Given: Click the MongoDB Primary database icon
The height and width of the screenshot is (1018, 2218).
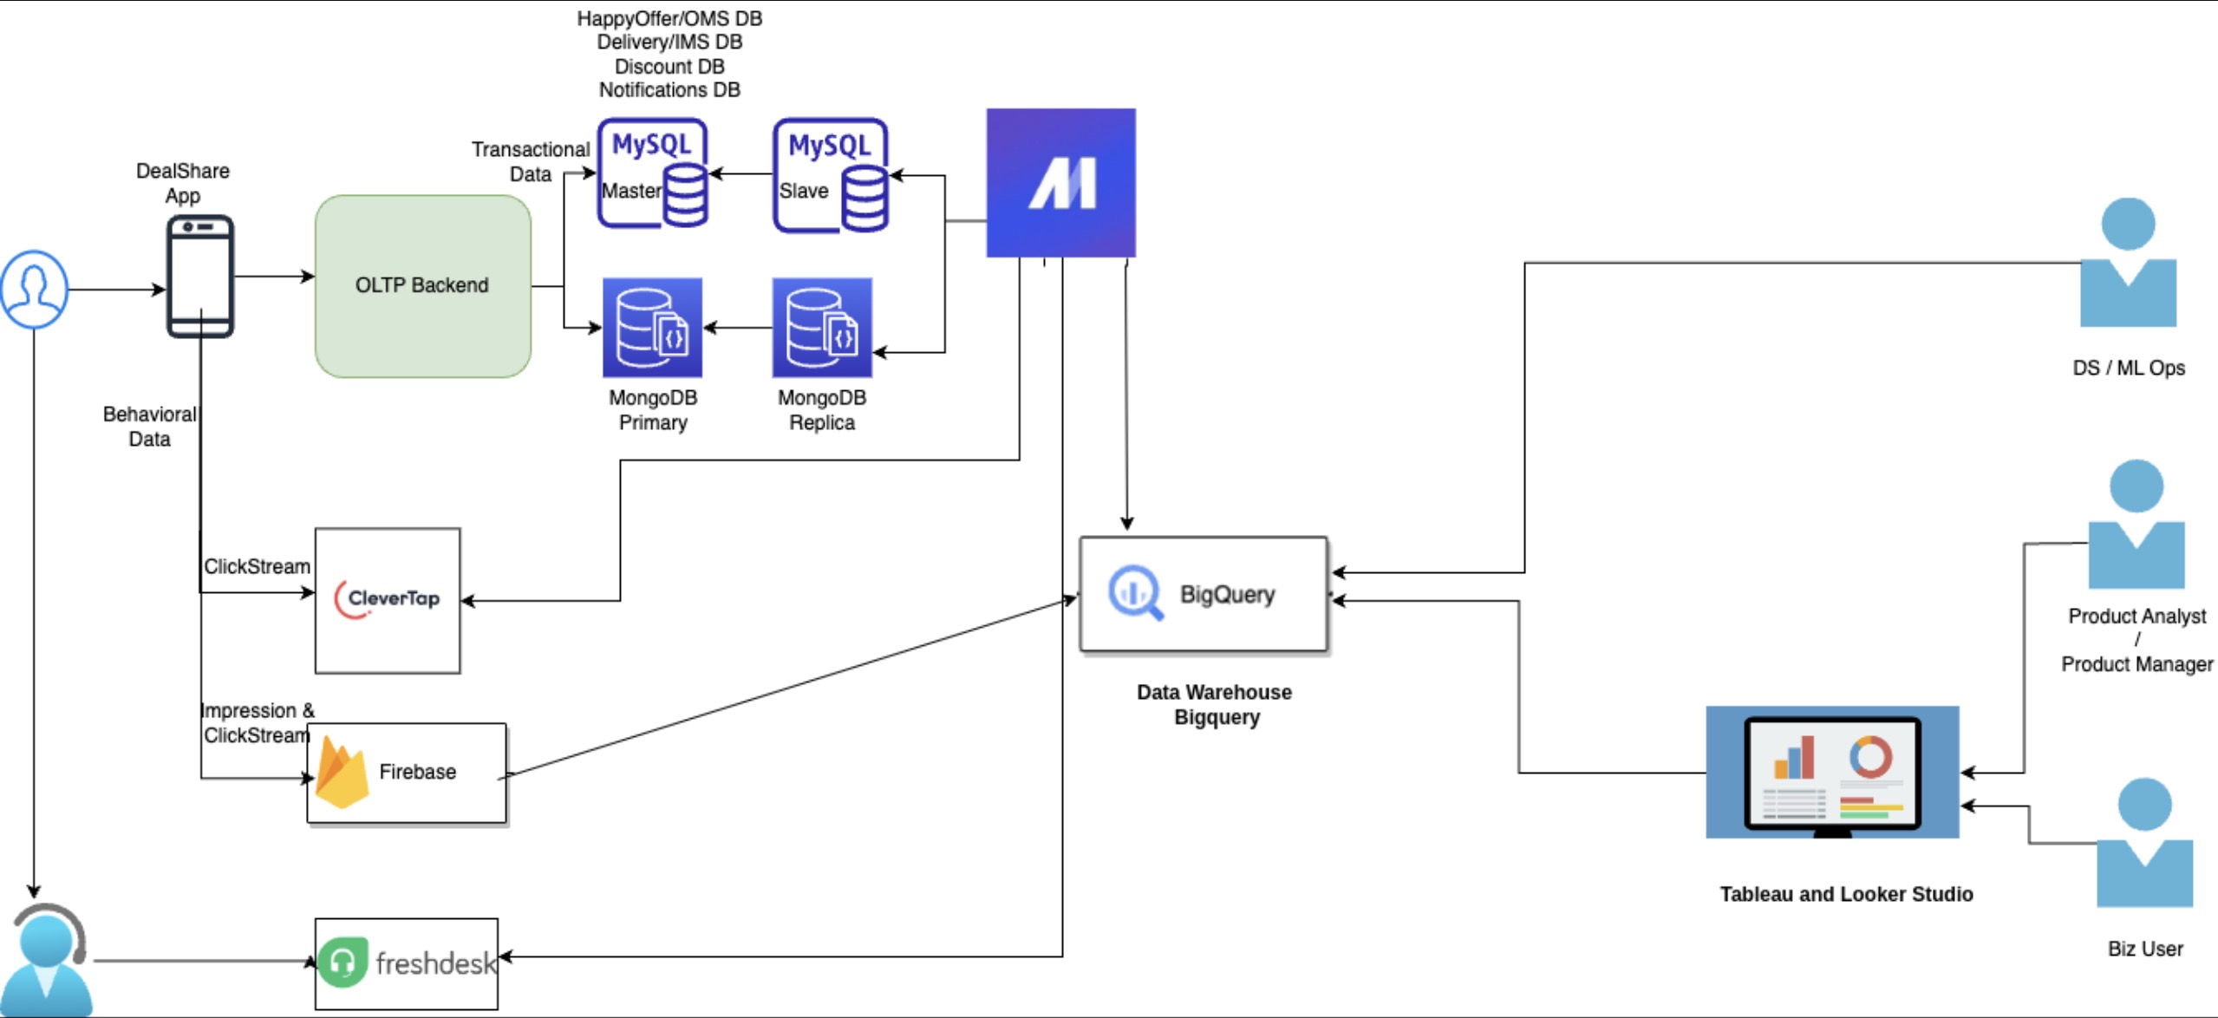Looking at the screenshot, I should (x=653, y=328).
